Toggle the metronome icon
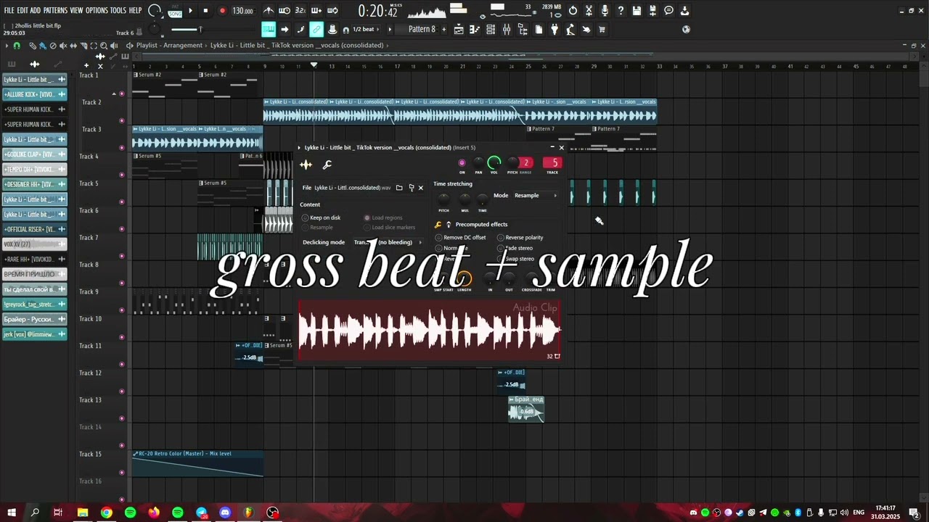 tap(269, 11)
